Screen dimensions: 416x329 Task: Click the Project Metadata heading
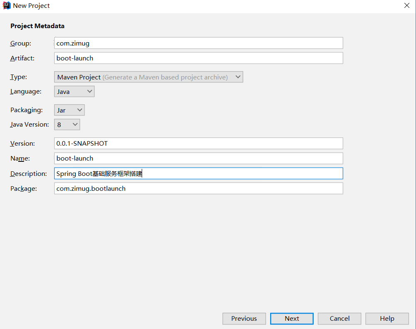click(37, 26)
